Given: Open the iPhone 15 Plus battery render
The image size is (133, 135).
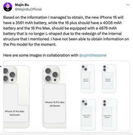Looking at the screenshot, I should click(88, 115).
